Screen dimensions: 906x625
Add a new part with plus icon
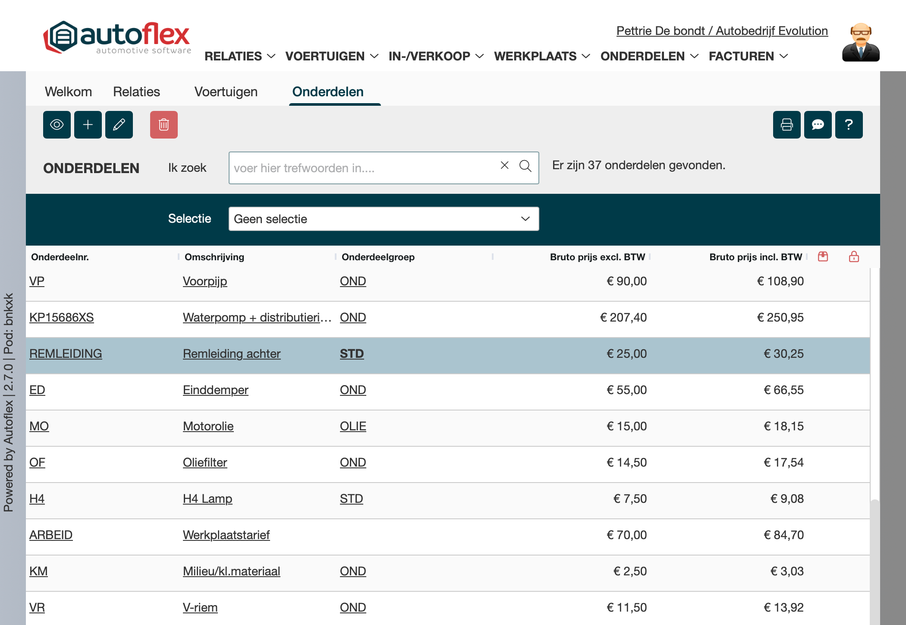(88, 125)
